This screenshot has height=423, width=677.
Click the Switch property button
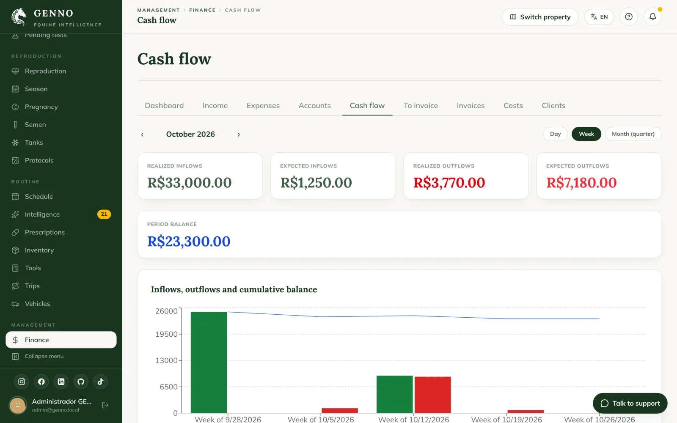pyautogui.click(x=540, y=17)
